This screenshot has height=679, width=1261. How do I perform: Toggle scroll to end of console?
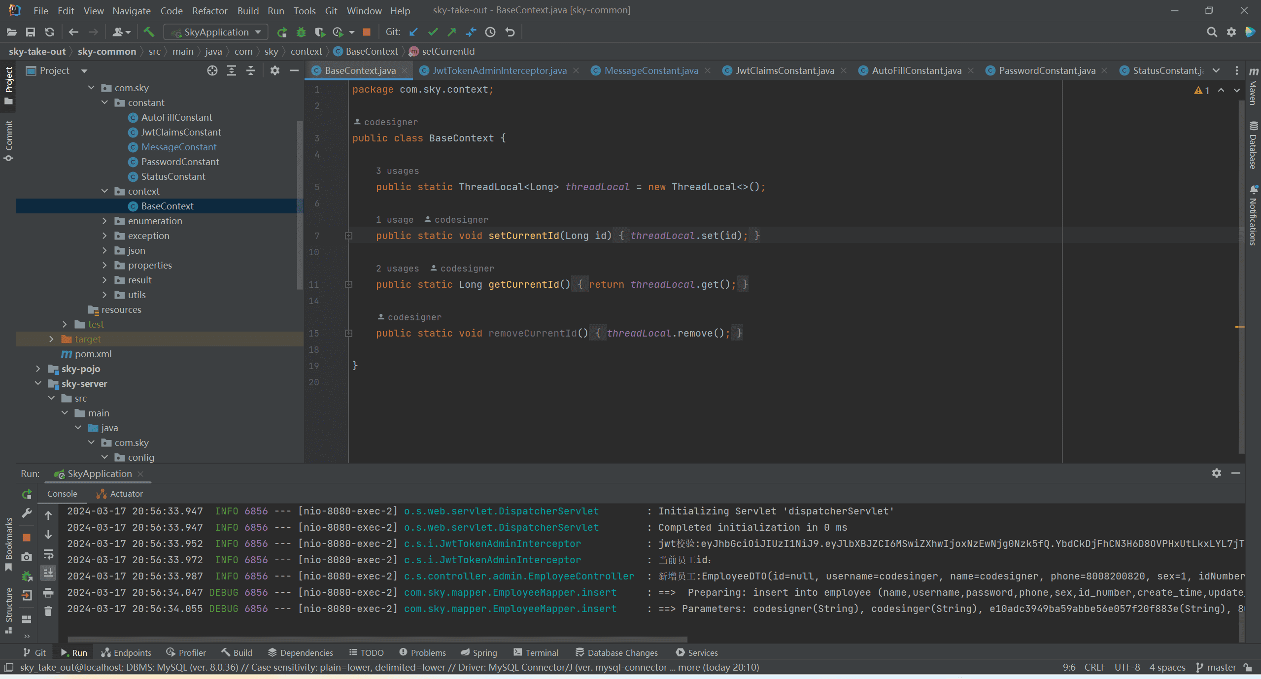[48, 573]
